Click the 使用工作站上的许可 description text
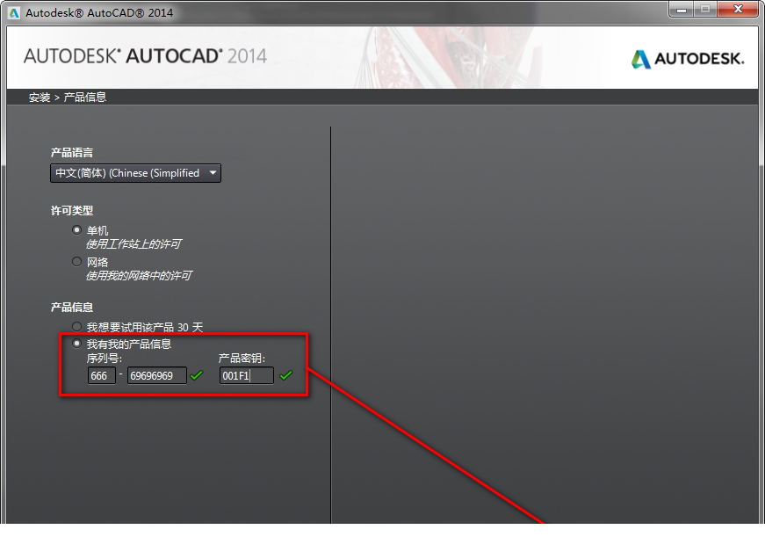765x544 pixels. pyautogui.click(x=134, y=243)
